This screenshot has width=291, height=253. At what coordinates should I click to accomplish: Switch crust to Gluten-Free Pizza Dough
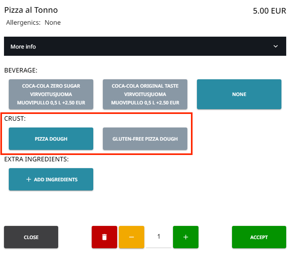(x=145, y=139)
